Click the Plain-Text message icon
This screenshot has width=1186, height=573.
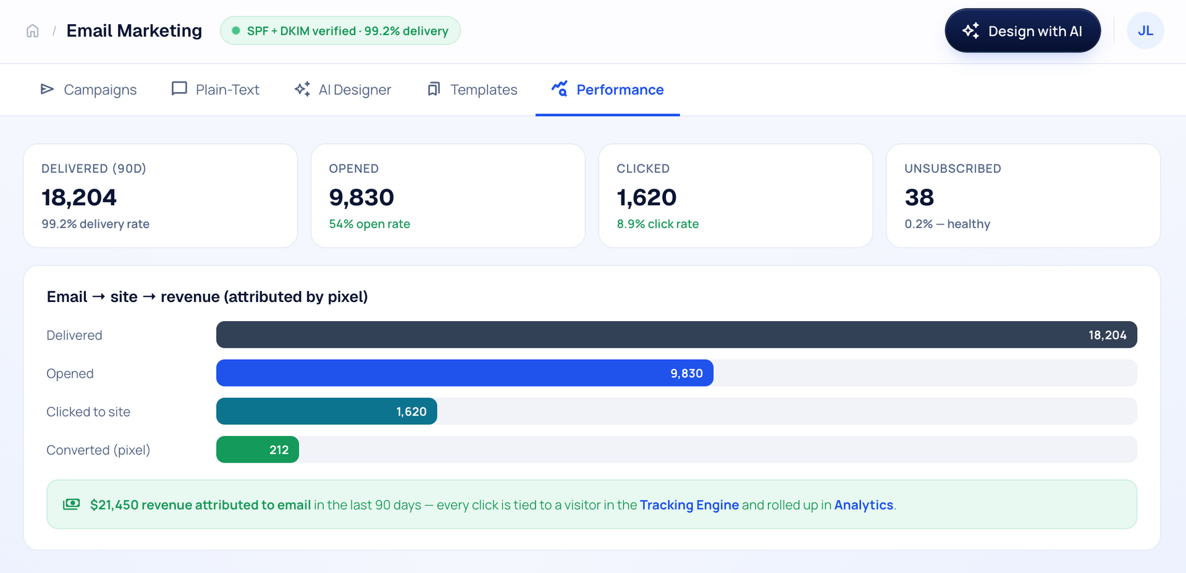[x=179, y=89]
